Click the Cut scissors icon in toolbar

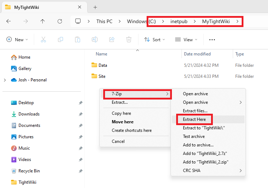(x=43, y=40)
